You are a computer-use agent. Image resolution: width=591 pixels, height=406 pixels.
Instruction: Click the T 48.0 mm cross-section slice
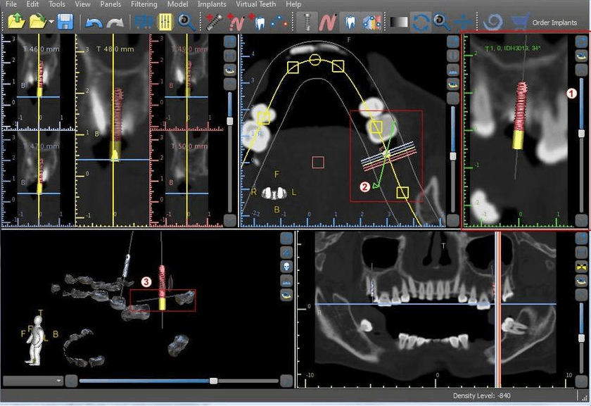113,130
